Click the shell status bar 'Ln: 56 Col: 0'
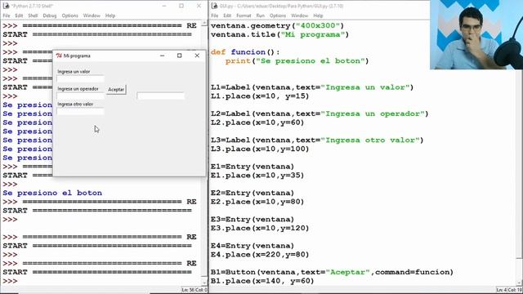This screenshot has width=523, height=294. 194,290
